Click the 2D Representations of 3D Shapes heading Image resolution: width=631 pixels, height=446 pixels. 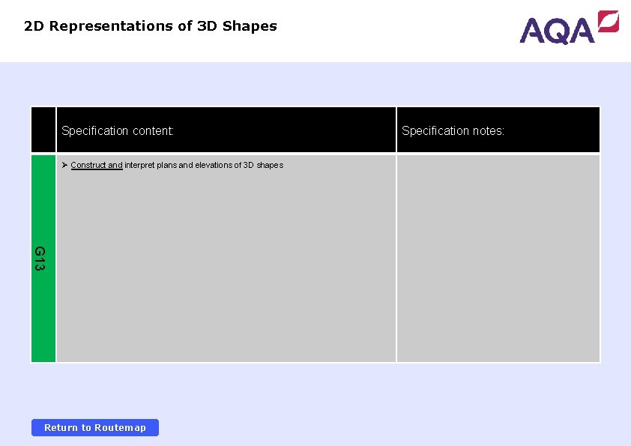pos(150,25)
